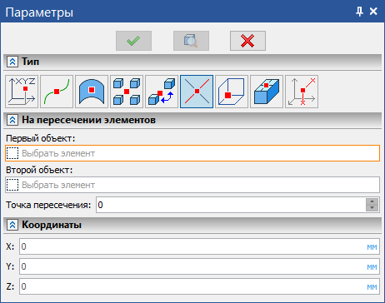Close the Параметры panel

point(373,12)
